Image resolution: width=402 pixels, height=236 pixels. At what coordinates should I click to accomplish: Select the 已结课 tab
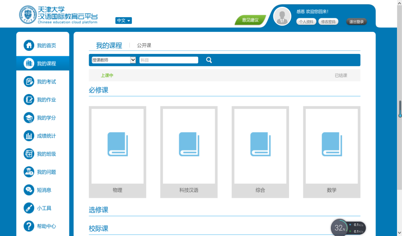click(x=341, y=76)
